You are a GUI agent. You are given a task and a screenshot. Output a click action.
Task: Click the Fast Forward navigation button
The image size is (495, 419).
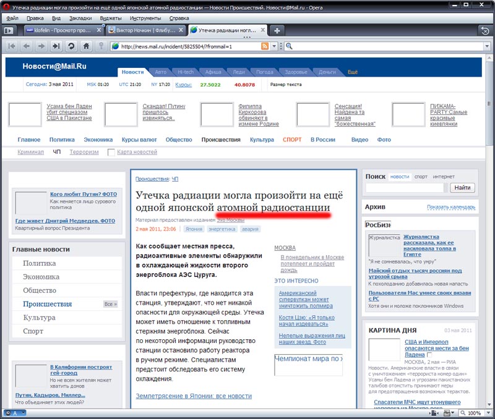pyautogui.click(x=56, y=46)
